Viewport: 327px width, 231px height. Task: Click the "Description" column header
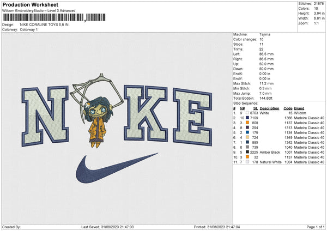tap(269, 108)
